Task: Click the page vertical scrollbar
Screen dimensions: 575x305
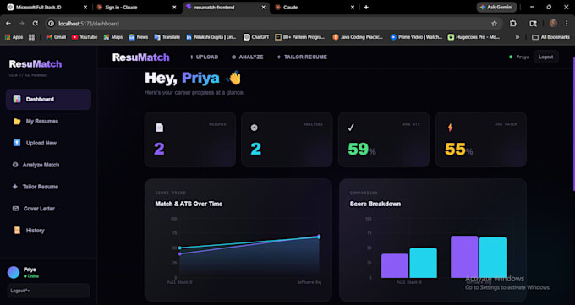Action: click(573, 124)
